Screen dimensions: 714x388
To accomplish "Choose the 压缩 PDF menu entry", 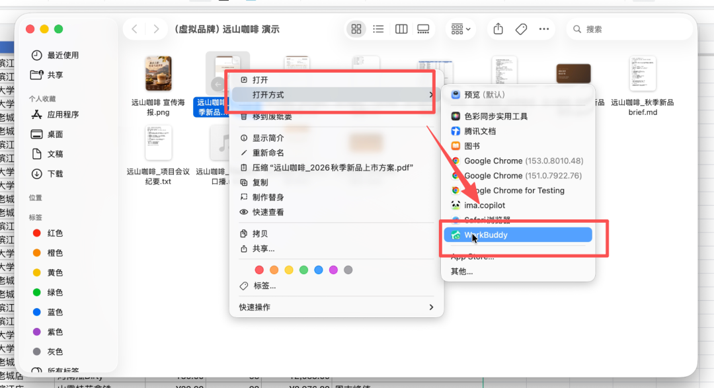I will pyautogui.click(x=336, y=168).
